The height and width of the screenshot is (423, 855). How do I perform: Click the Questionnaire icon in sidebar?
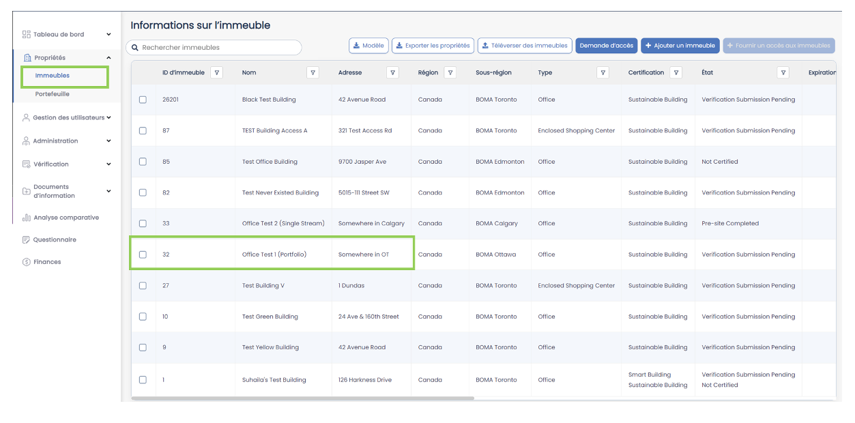(x=26, y=240)
